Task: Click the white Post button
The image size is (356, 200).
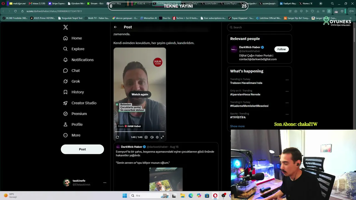Action: (82, 149)
